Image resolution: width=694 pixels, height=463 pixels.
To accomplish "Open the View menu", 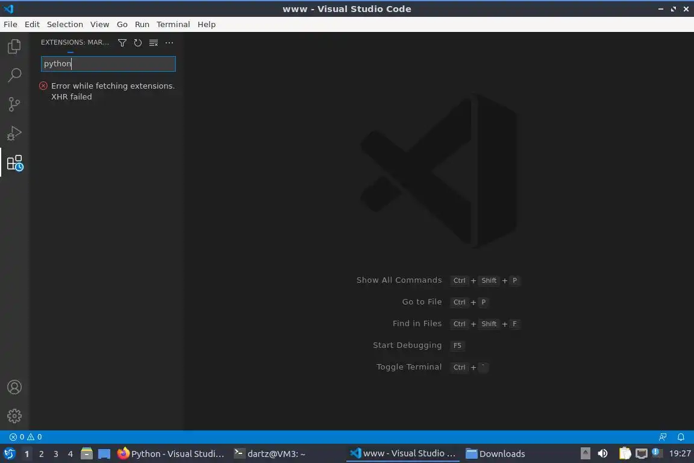I will point(99,24).
